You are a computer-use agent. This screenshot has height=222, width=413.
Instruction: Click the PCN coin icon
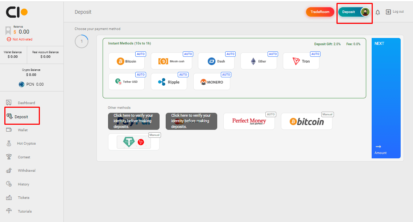click(22, 84)
